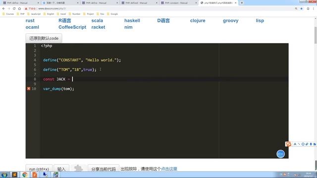Open Sublime Text from the taskbar
The width and height of the screenshot is (317, 178).
click(14, 175)
